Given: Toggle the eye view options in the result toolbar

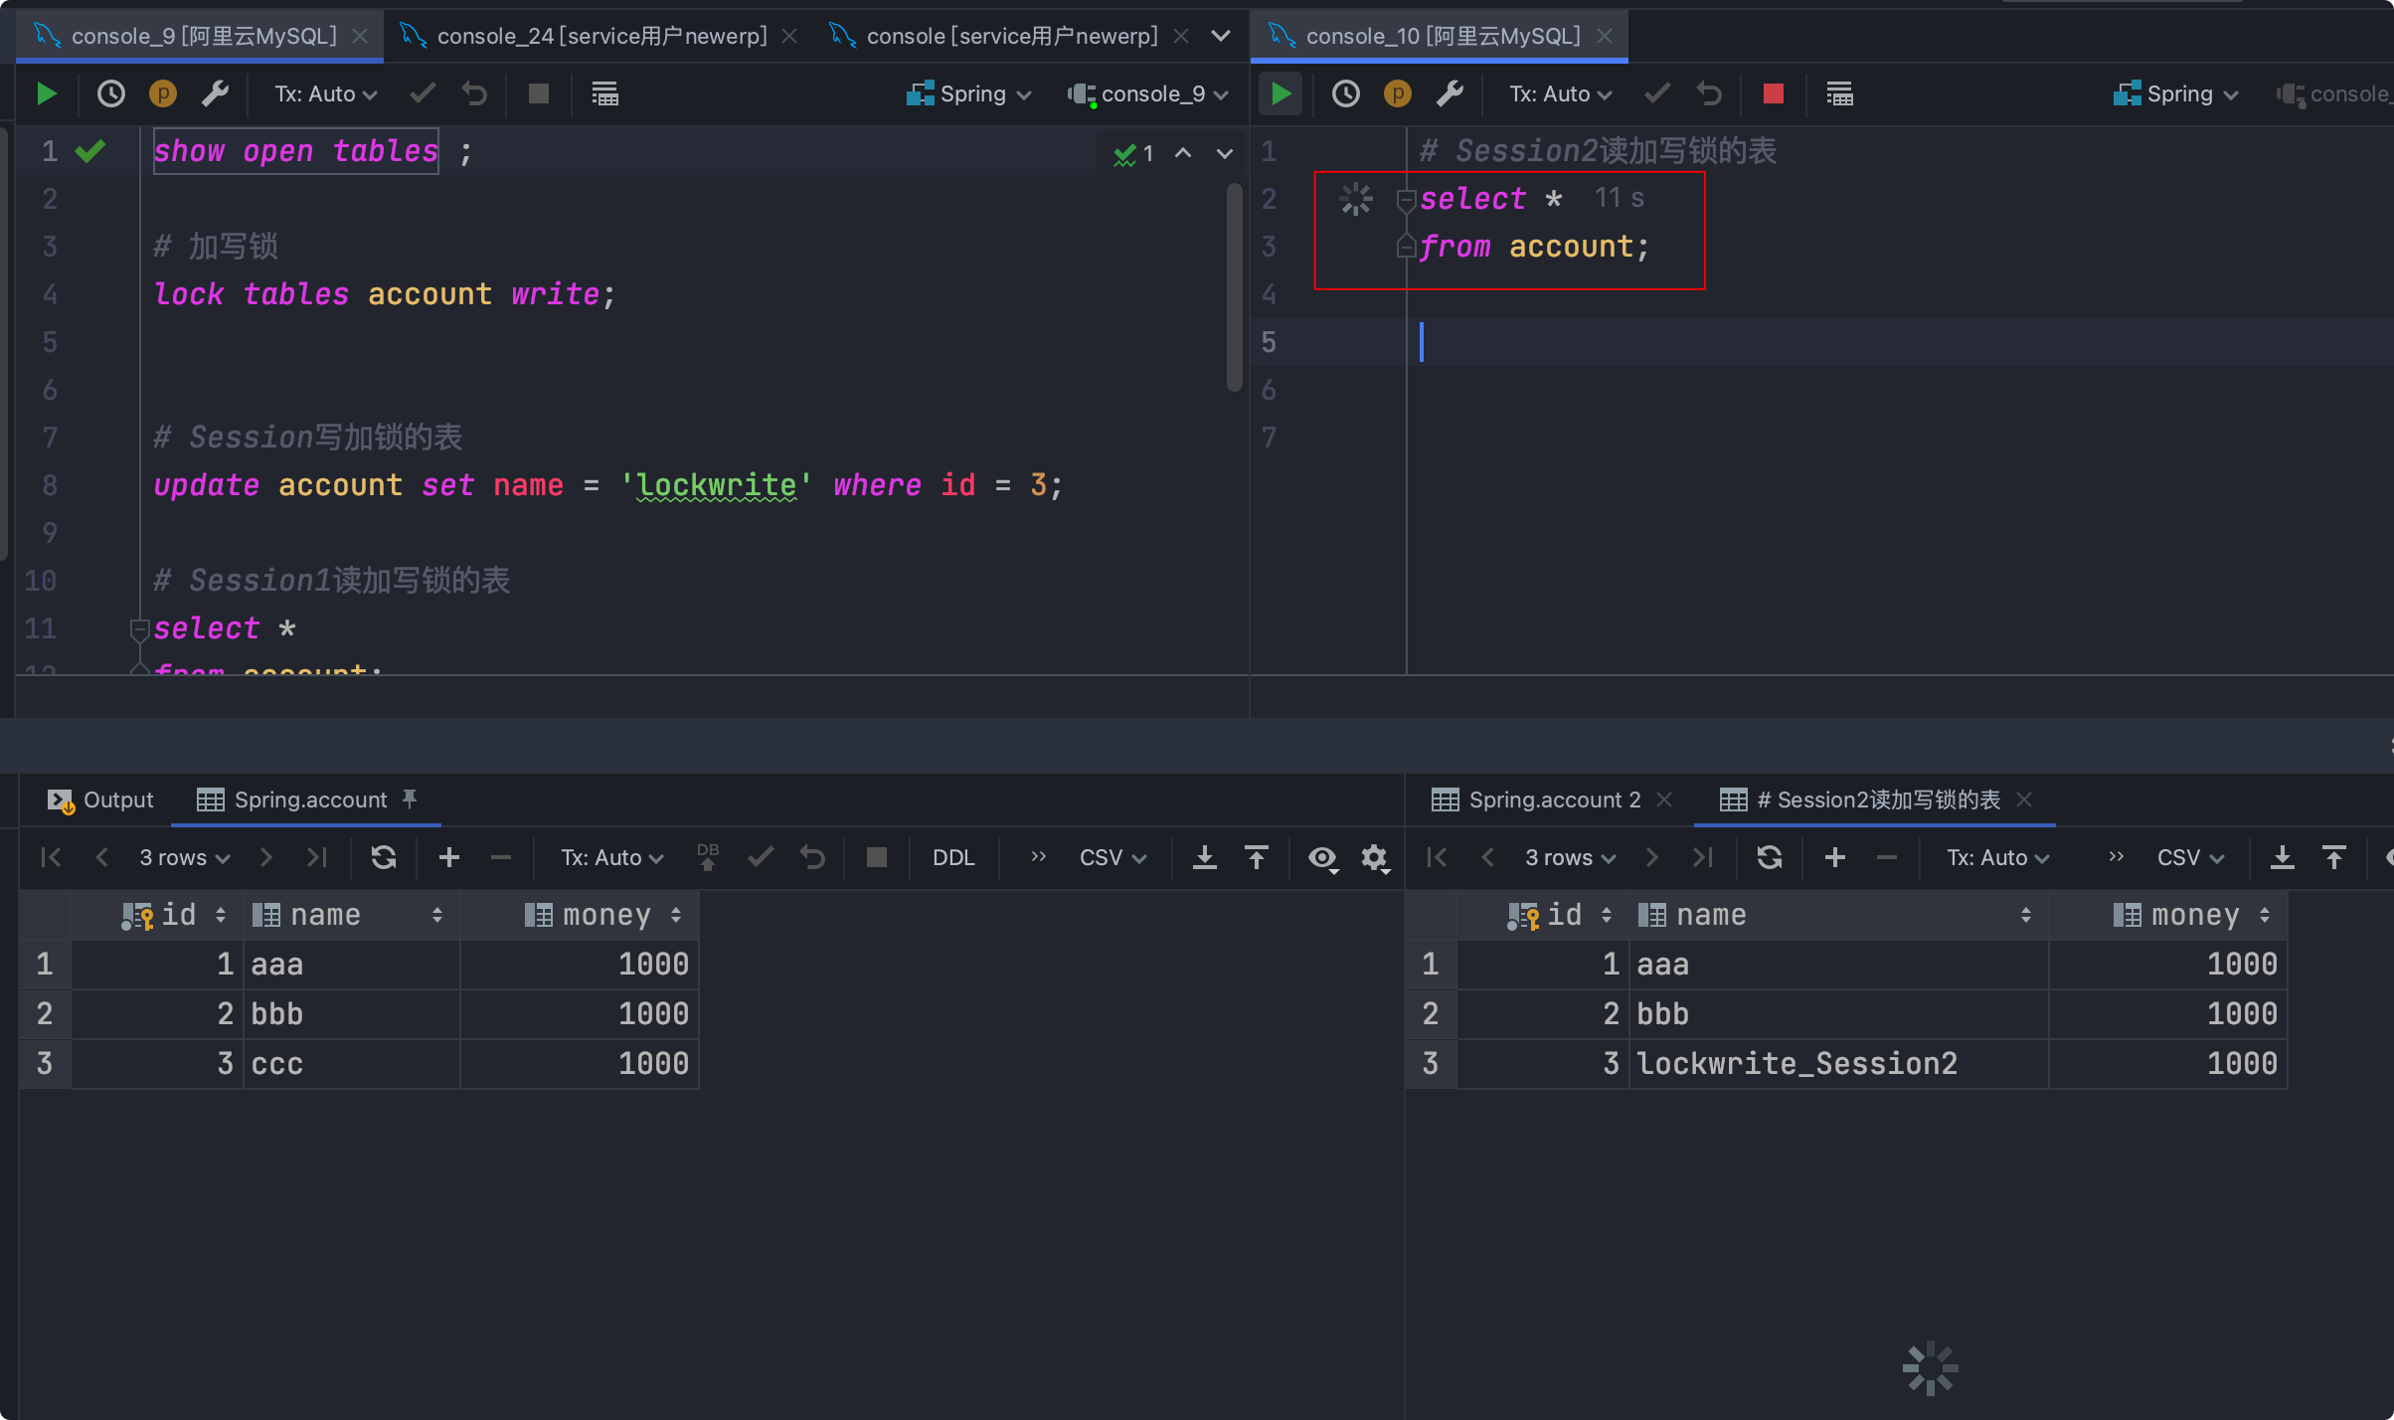Looking at the screenshot, I should pyautogui.click(x=1322, y=857).
